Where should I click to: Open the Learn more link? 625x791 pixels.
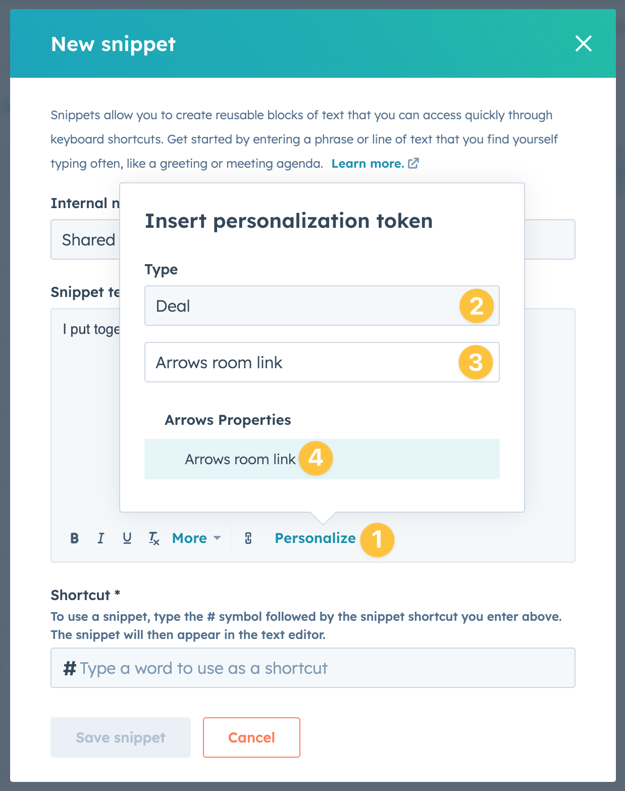(x=368, y=164)
